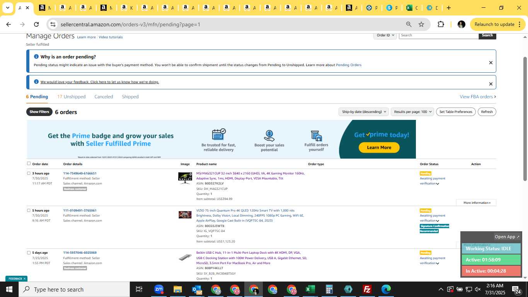Expand Awaiting payment verification for VIZIO order
Screen dimensions: 528x297
point(437,221)
